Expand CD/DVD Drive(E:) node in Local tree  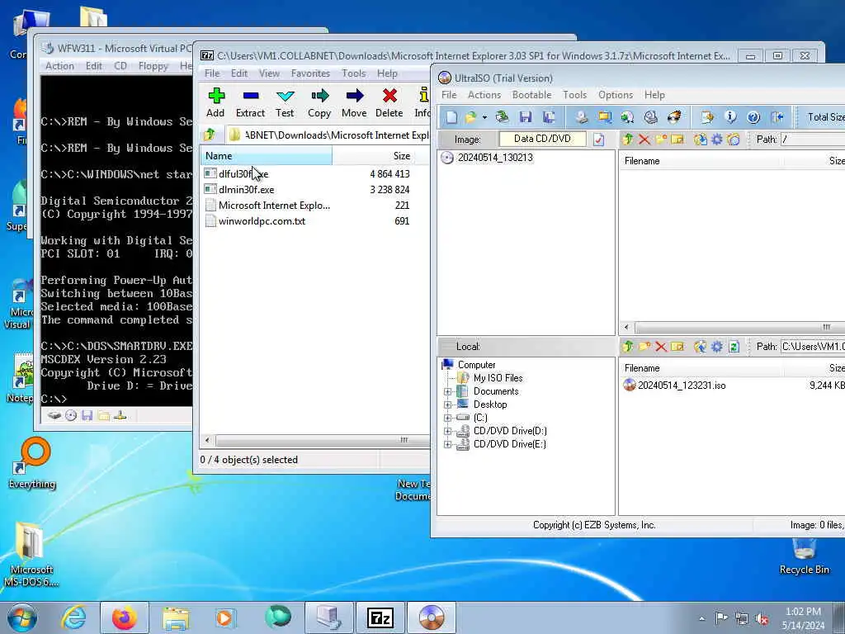tap(448, 445)
